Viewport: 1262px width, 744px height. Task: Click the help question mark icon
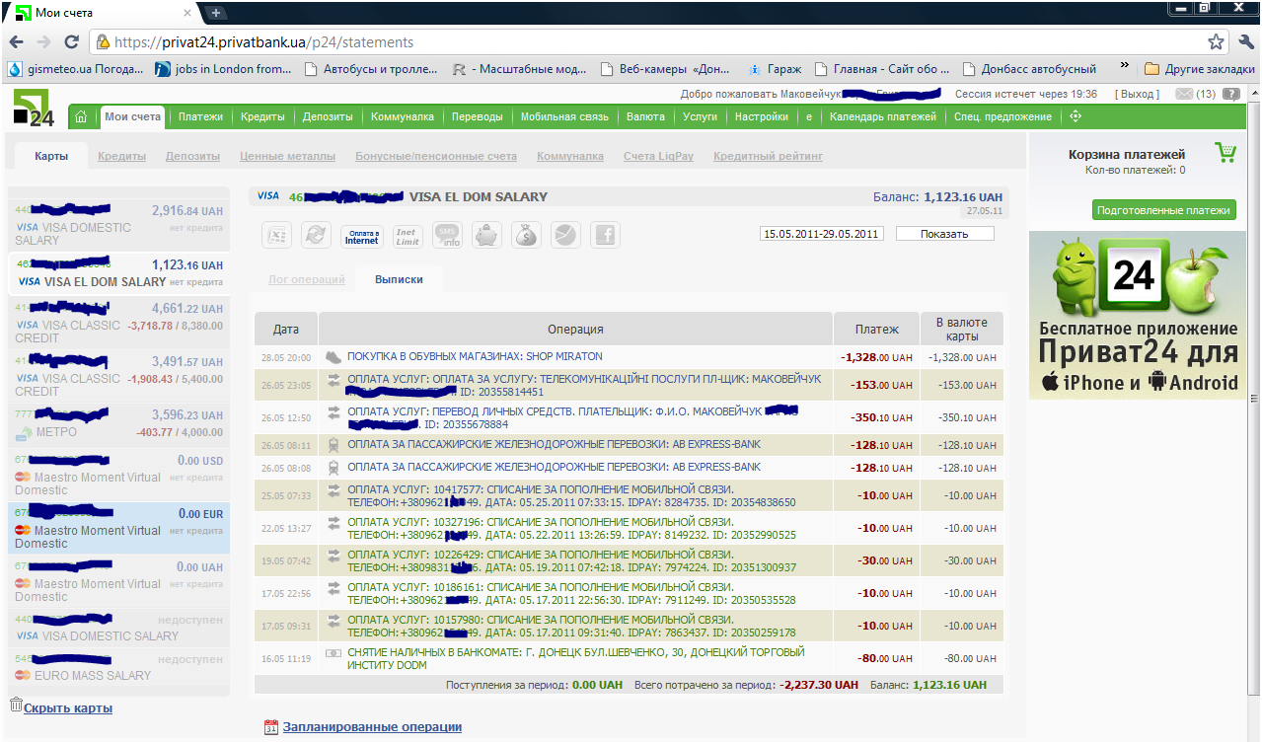click(1231, 95)
